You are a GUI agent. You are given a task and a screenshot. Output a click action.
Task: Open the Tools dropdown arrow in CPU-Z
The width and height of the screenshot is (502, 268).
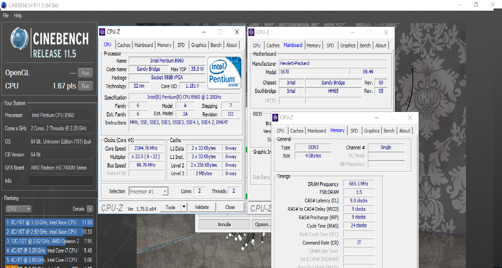(x=184, y=207)
